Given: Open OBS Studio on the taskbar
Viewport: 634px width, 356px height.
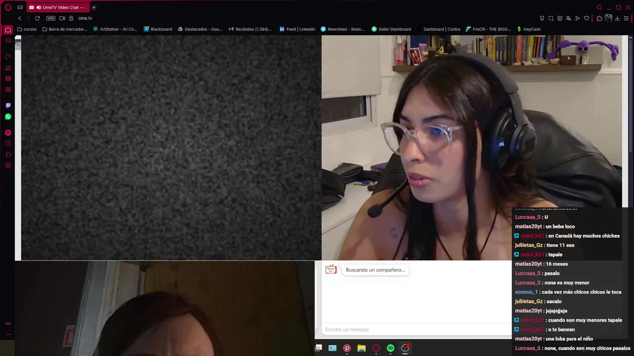Looking at the screenshot, I should click(x=405, y=348).
